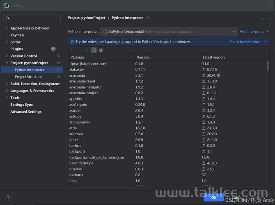Select backports.shutil_get_terminal_size package row
Viewport: 275px width, 205px height.
tap(167, 157)
